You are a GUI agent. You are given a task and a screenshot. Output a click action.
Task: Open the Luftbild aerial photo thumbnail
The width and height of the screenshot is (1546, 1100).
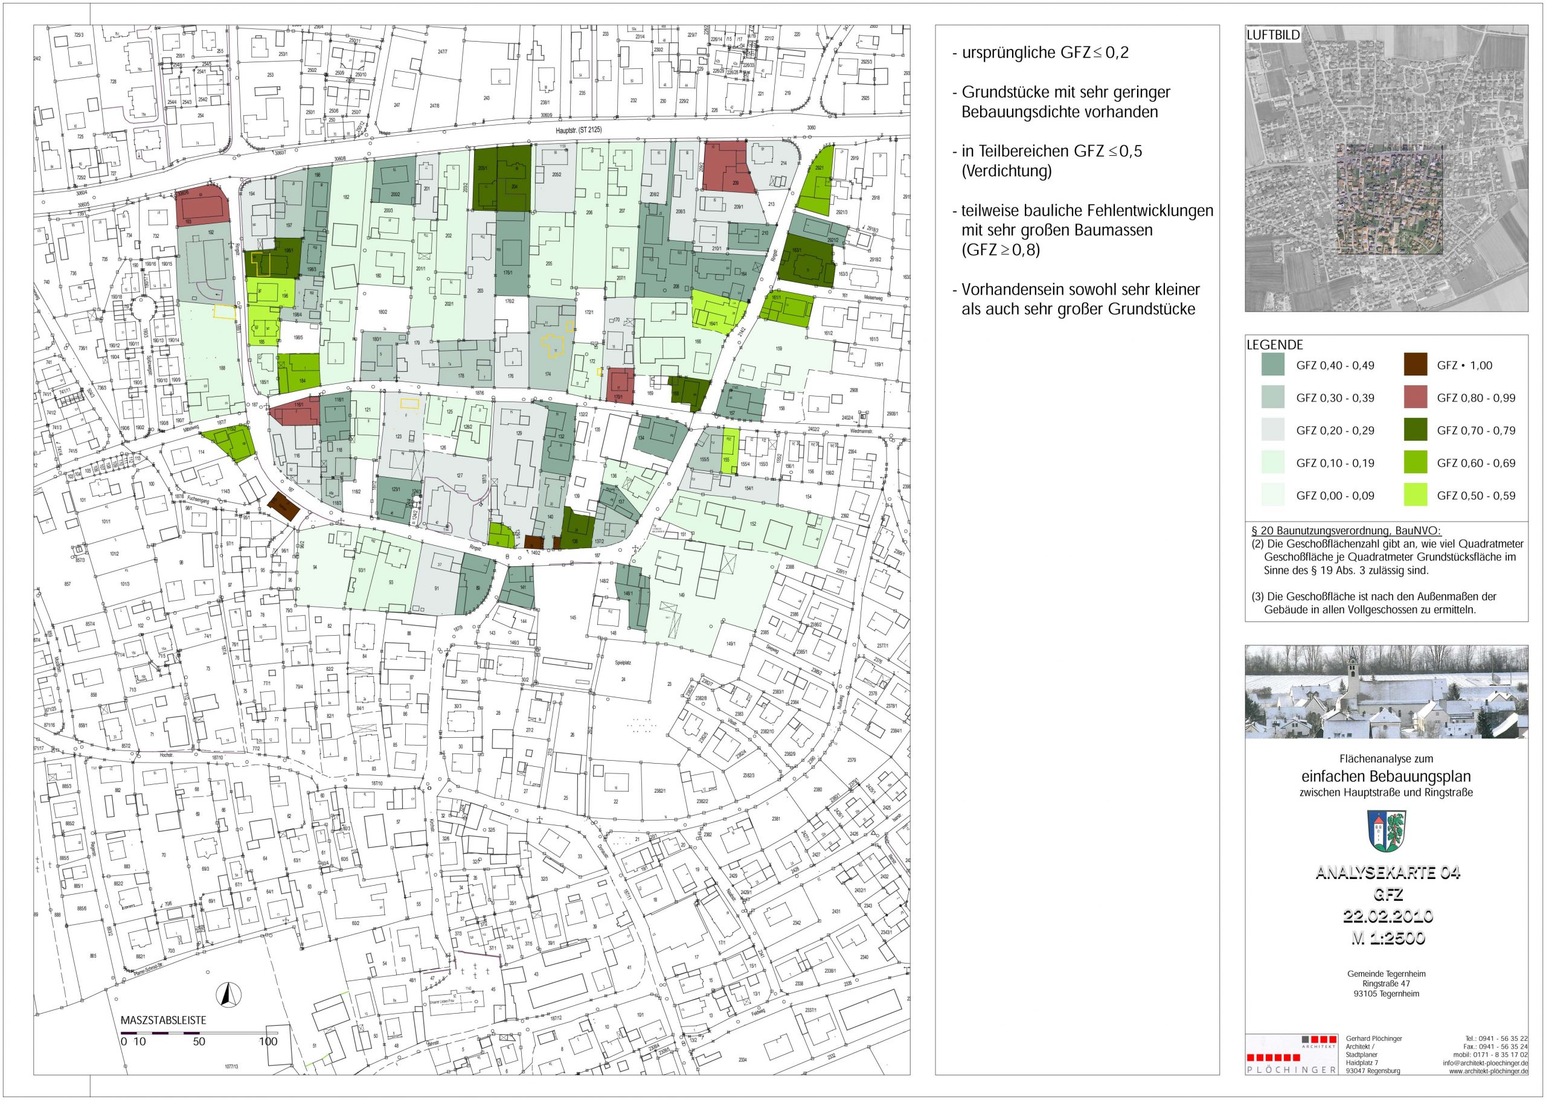(1386, 169)
